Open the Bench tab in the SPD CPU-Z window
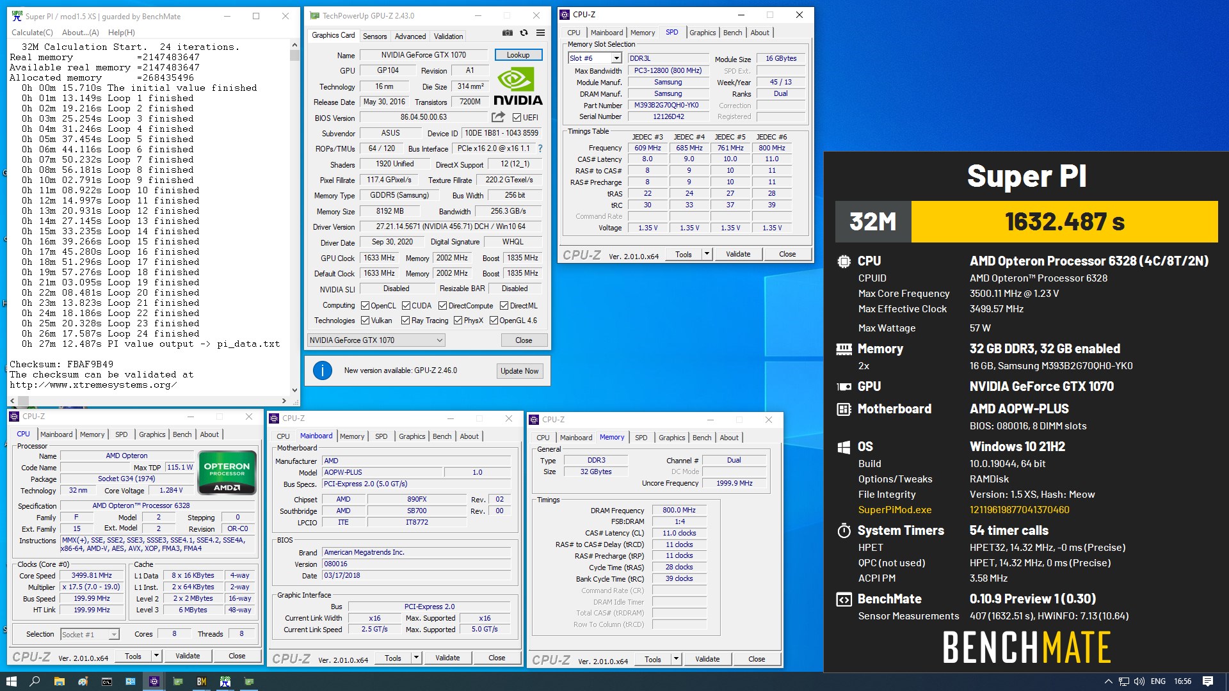 [x=732, y=33]
